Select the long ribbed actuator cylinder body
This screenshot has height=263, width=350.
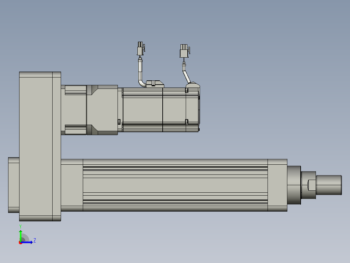[x=175, y=185]
